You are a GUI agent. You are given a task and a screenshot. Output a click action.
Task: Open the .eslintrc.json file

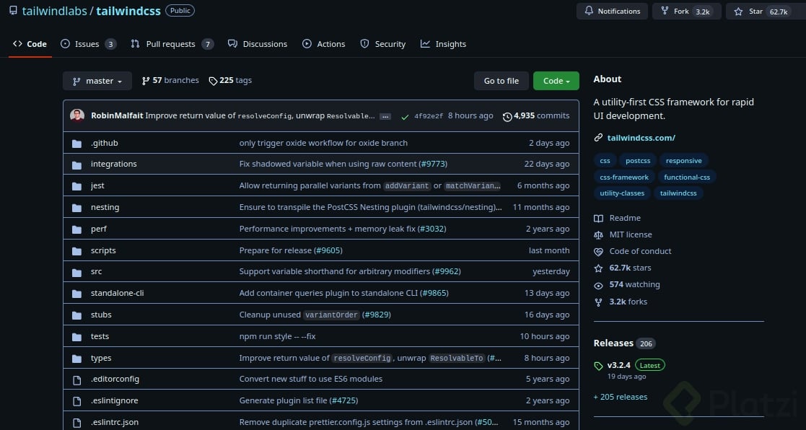pos(115,422)
